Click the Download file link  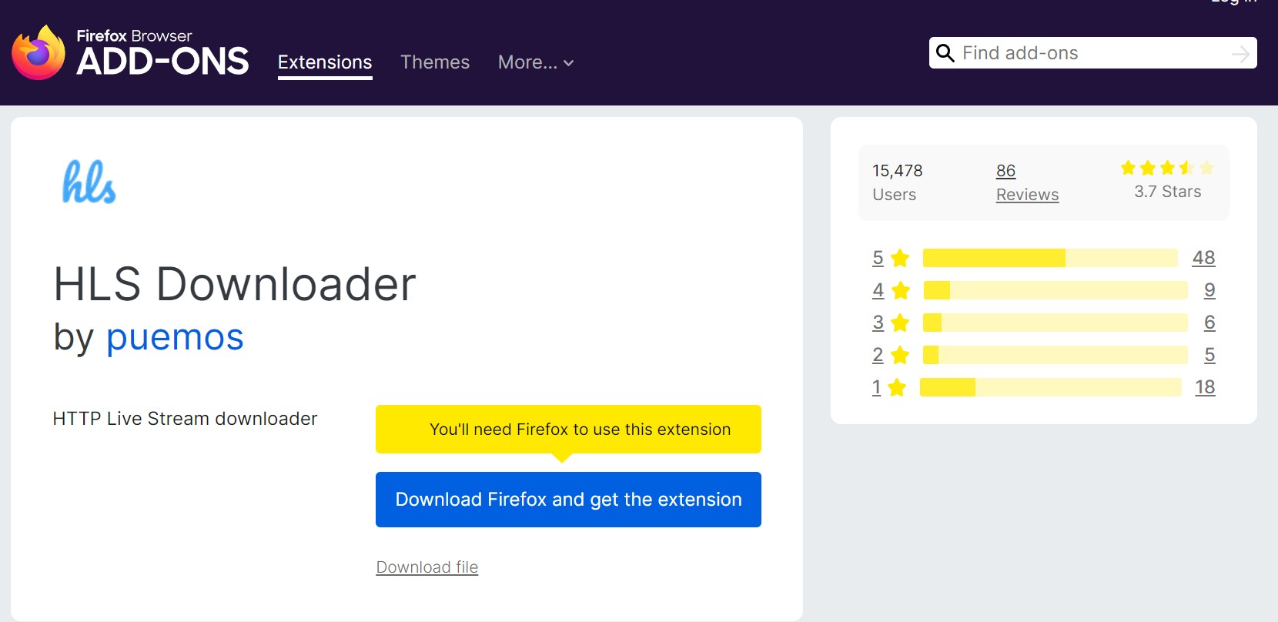[427, 567]
